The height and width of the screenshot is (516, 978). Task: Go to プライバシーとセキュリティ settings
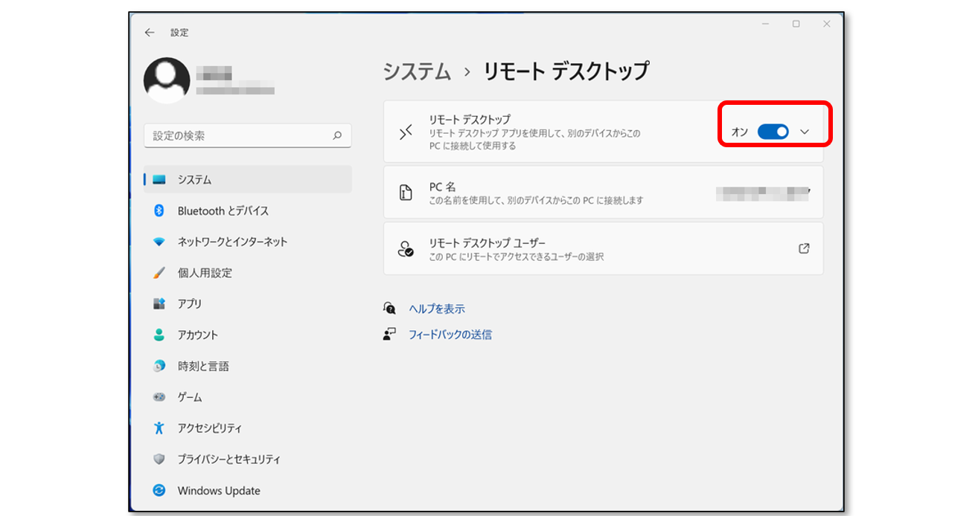(x=248, y=459)
